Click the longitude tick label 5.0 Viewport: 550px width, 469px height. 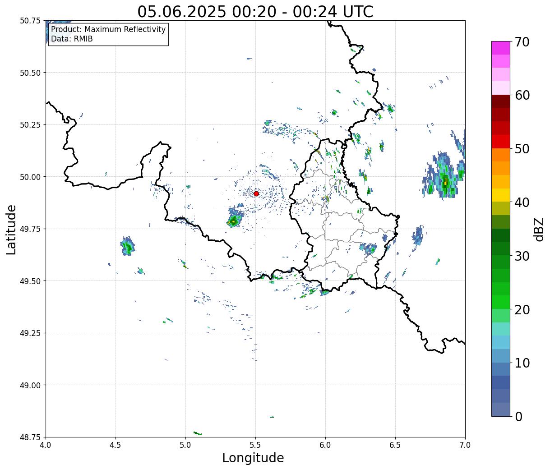pyautogui.click(x=185, y=445)
